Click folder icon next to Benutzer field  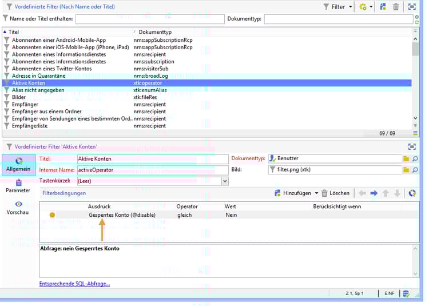(x=406, y=158)
